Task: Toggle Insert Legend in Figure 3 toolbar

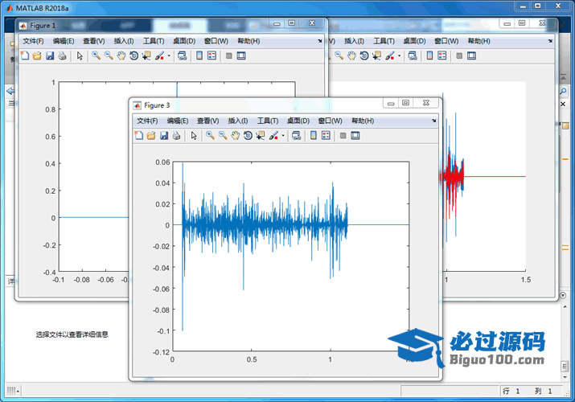Action: pyautogui.click(x=326, y=136)
